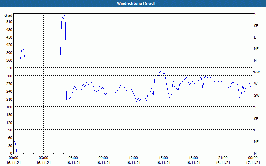266x166 pixels.
Task: Select the E compass label on the 90 gridline
Action: point(255,130)
